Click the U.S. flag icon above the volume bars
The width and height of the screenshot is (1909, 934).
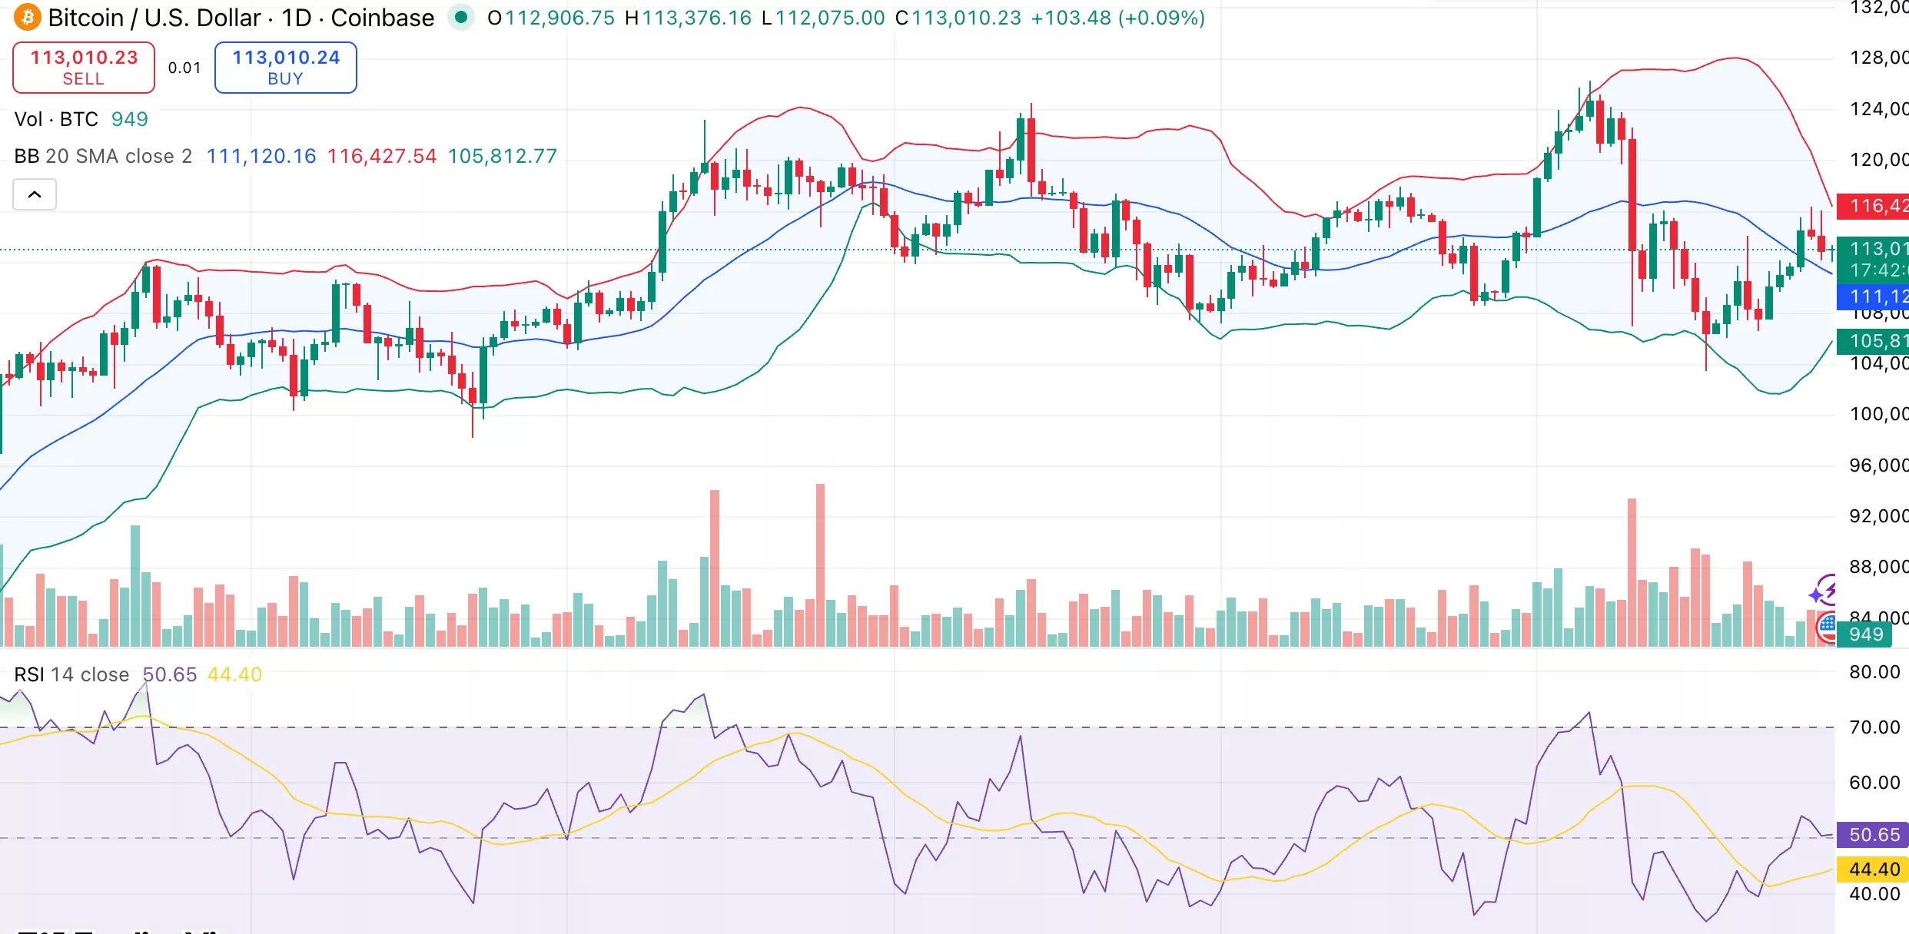pos(1825,627)
